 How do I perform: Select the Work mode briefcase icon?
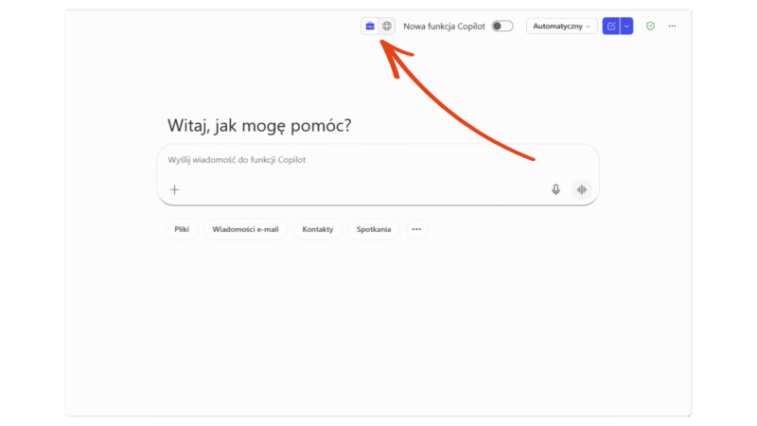(370, 27)
